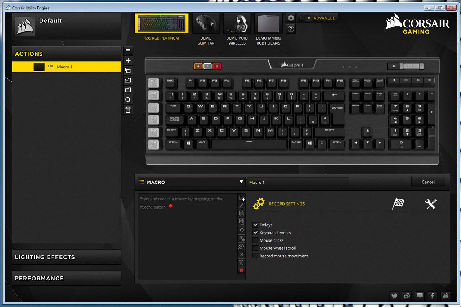
Task: Open advanced settings wrench and screwdriver icon
Action: pos(431,204)
